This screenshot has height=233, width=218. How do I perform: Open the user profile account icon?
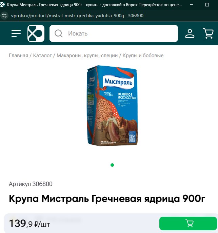point(190,33)
